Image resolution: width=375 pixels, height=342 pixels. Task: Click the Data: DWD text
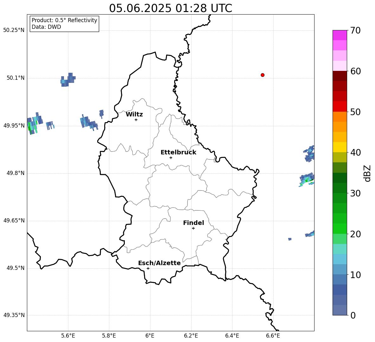pos(46,27)
